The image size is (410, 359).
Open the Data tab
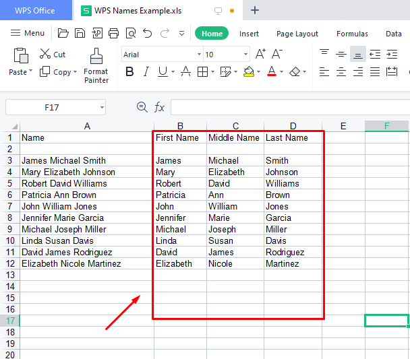(394, 34)
